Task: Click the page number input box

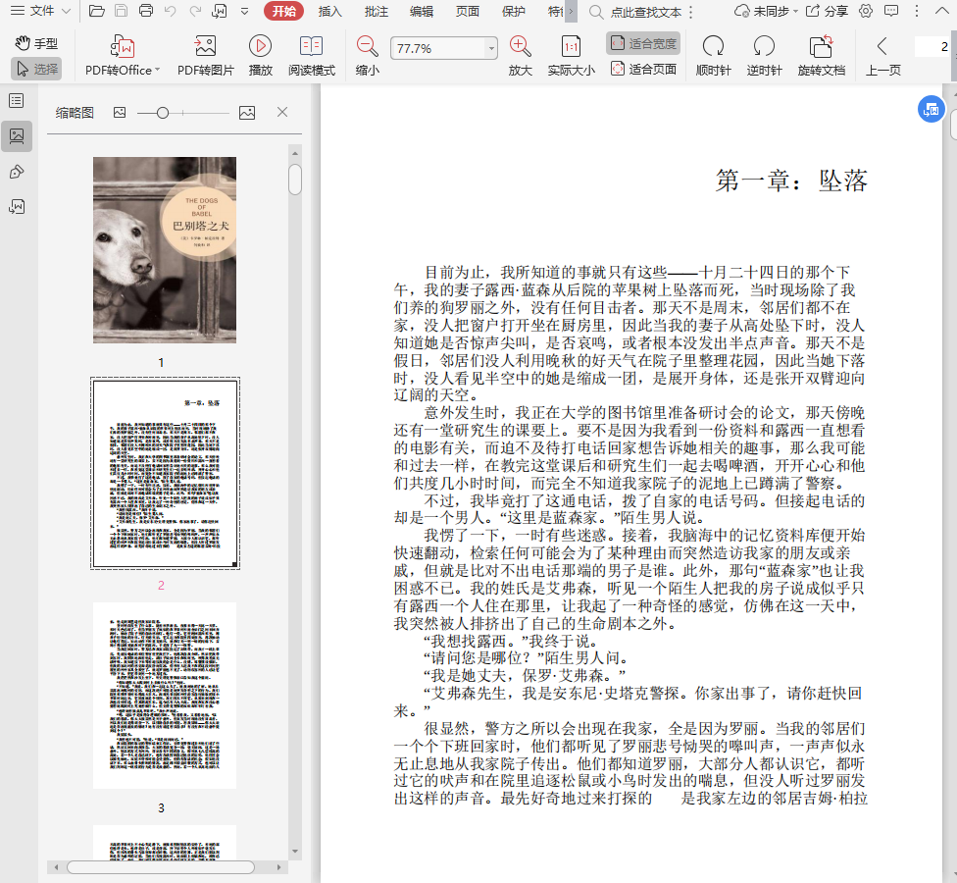Action: tap(932, 47)
